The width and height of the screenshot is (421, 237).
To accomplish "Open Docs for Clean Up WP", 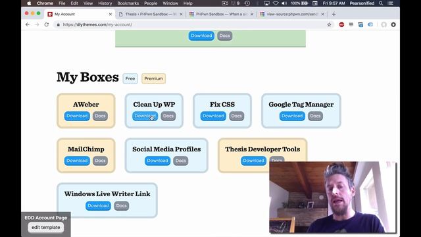I will pyautogui.click(x=168, y=116).
